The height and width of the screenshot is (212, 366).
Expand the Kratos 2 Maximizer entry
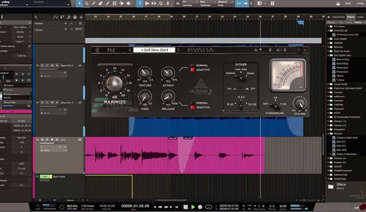[331, 154]
